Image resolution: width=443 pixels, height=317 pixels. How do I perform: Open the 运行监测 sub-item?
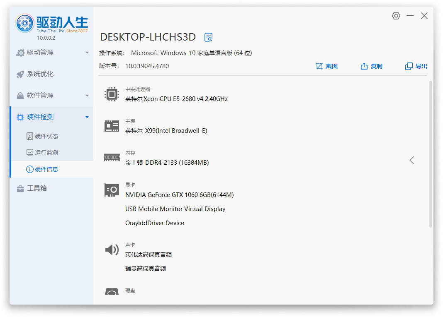click(52, 153)
